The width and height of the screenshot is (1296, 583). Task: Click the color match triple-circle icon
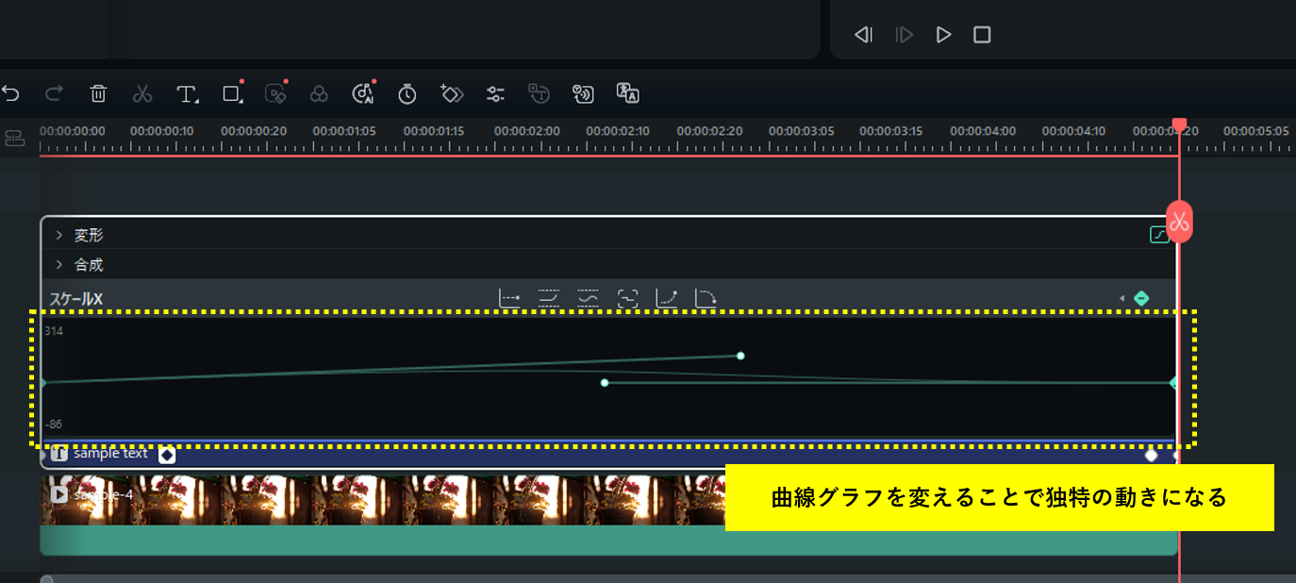pyautogui.click(x=320, y=93)
